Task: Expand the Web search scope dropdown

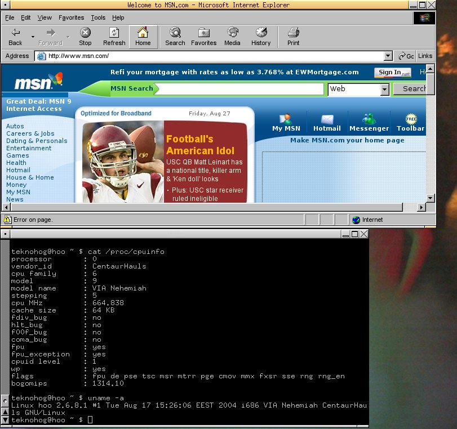Action: coord(384,90)
